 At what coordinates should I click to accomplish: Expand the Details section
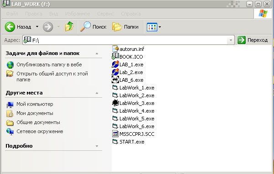(x=97, y=146)
